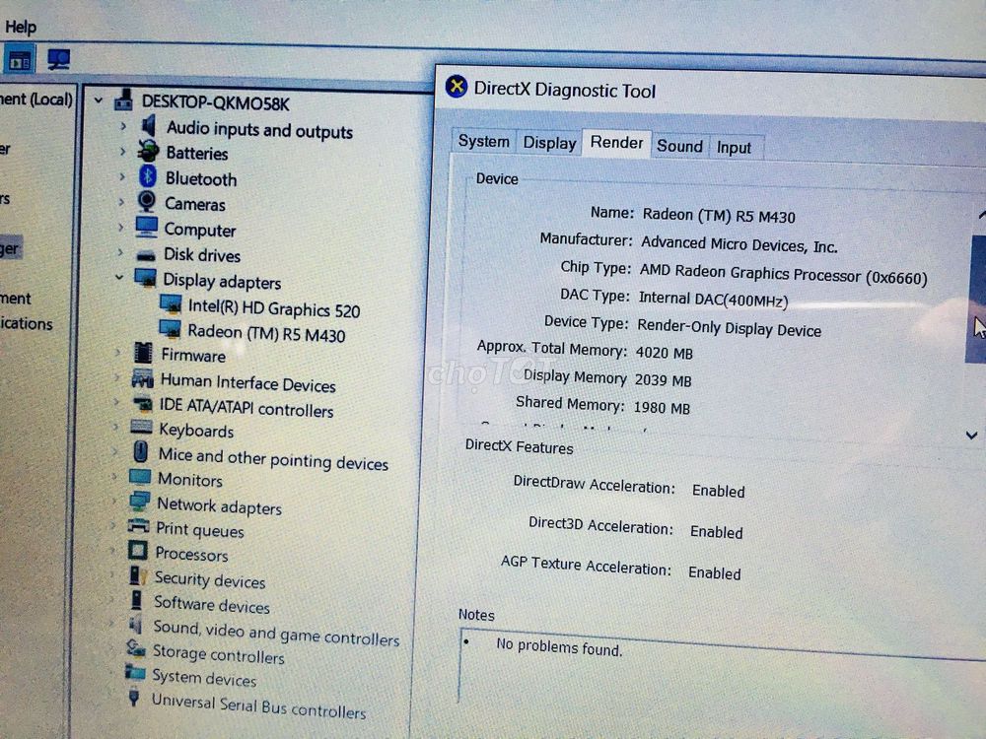Collapse the Display adapters node
Viewport: 986px width, 739px height.
click(119, 277)
